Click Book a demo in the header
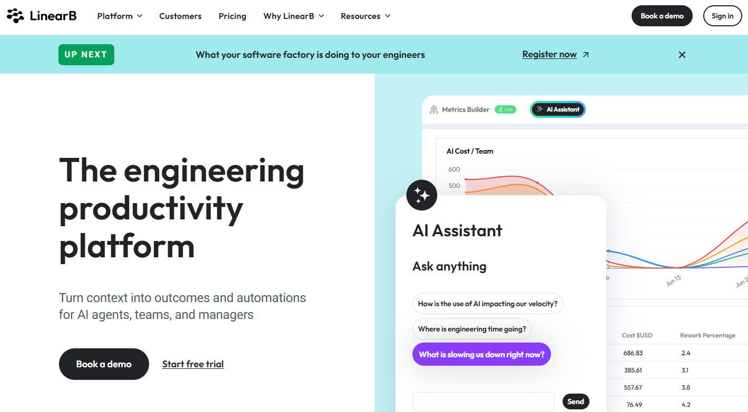748x412 pixels. (662, 16)
